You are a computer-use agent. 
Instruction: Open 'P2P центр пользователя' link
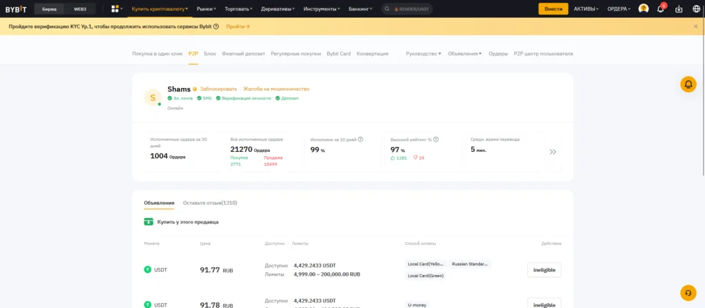pyautogui.click(x=544, y=54)
